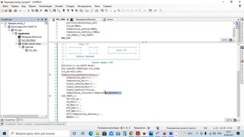Screen dimensions: 244x137
Task: Click the Delete X toolbar icon
Action: (x=41, y=11)
